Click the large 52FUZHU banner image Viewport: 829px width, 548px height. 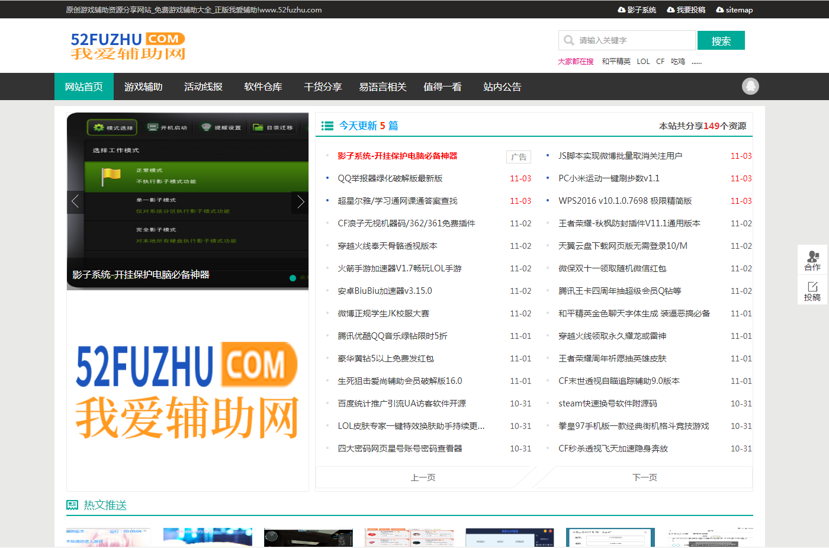pos(187,390)
